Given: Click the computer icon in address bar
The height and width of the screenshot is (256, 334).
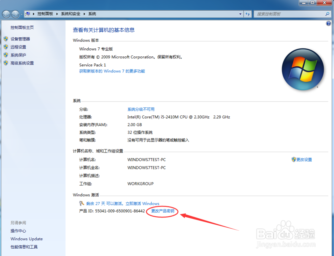Looking at the screenshot, I should pos(28,14).
